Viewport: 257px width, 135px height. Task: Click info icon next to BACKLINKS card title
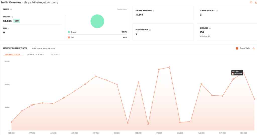pos(210,28)
